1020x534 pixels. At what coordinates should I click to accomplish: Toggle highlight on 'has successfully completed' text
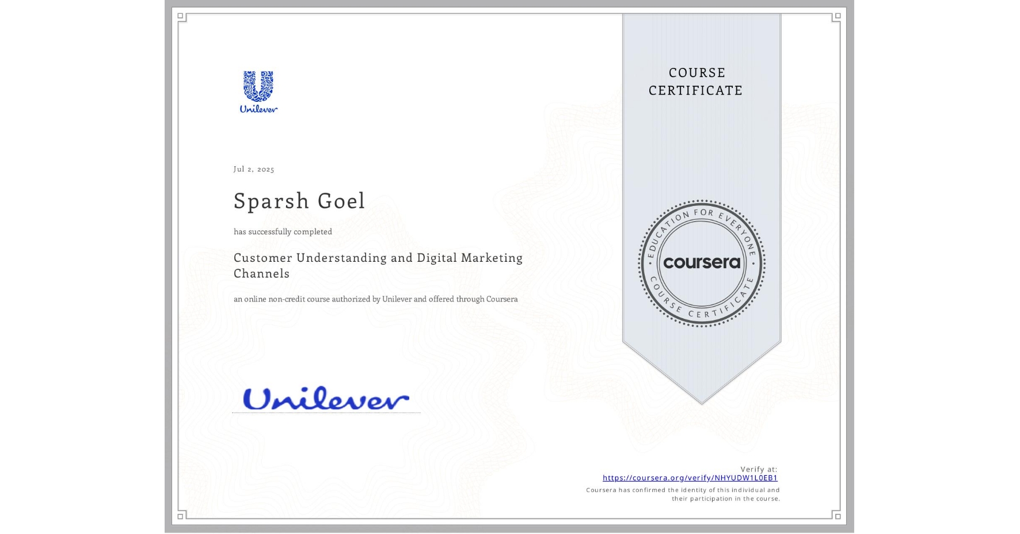[x=283, y=231]
